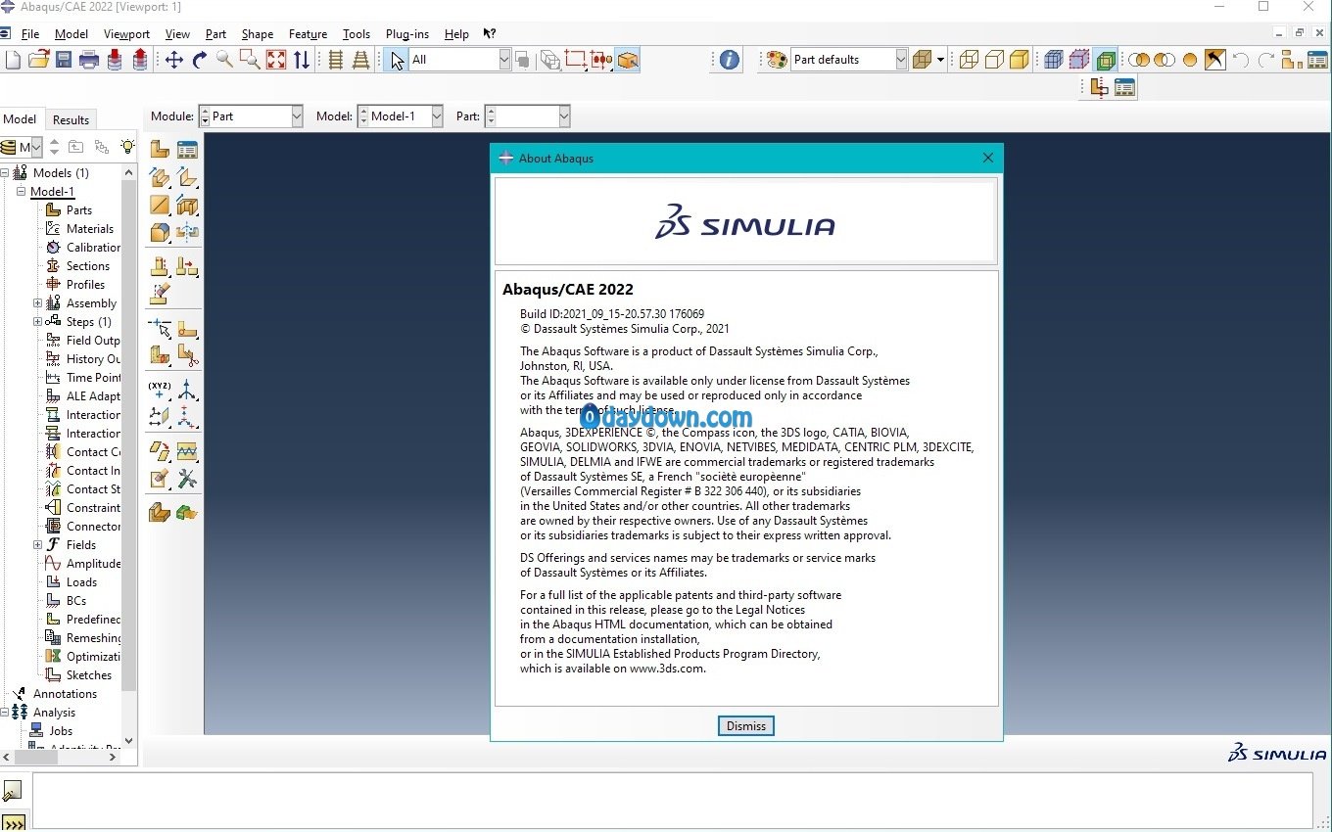This screenshot has height=832, width=1332.
Task: Expand the Fields tree node
Action: pyautogui.click(x=38, y=545)
